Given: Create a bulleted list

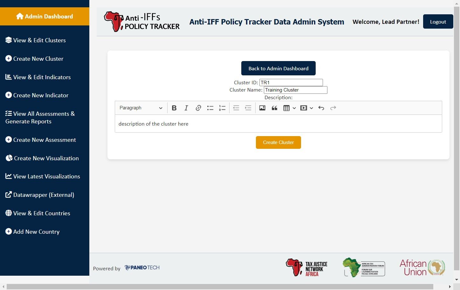Looking at the screenshot, I should [210, 108].
